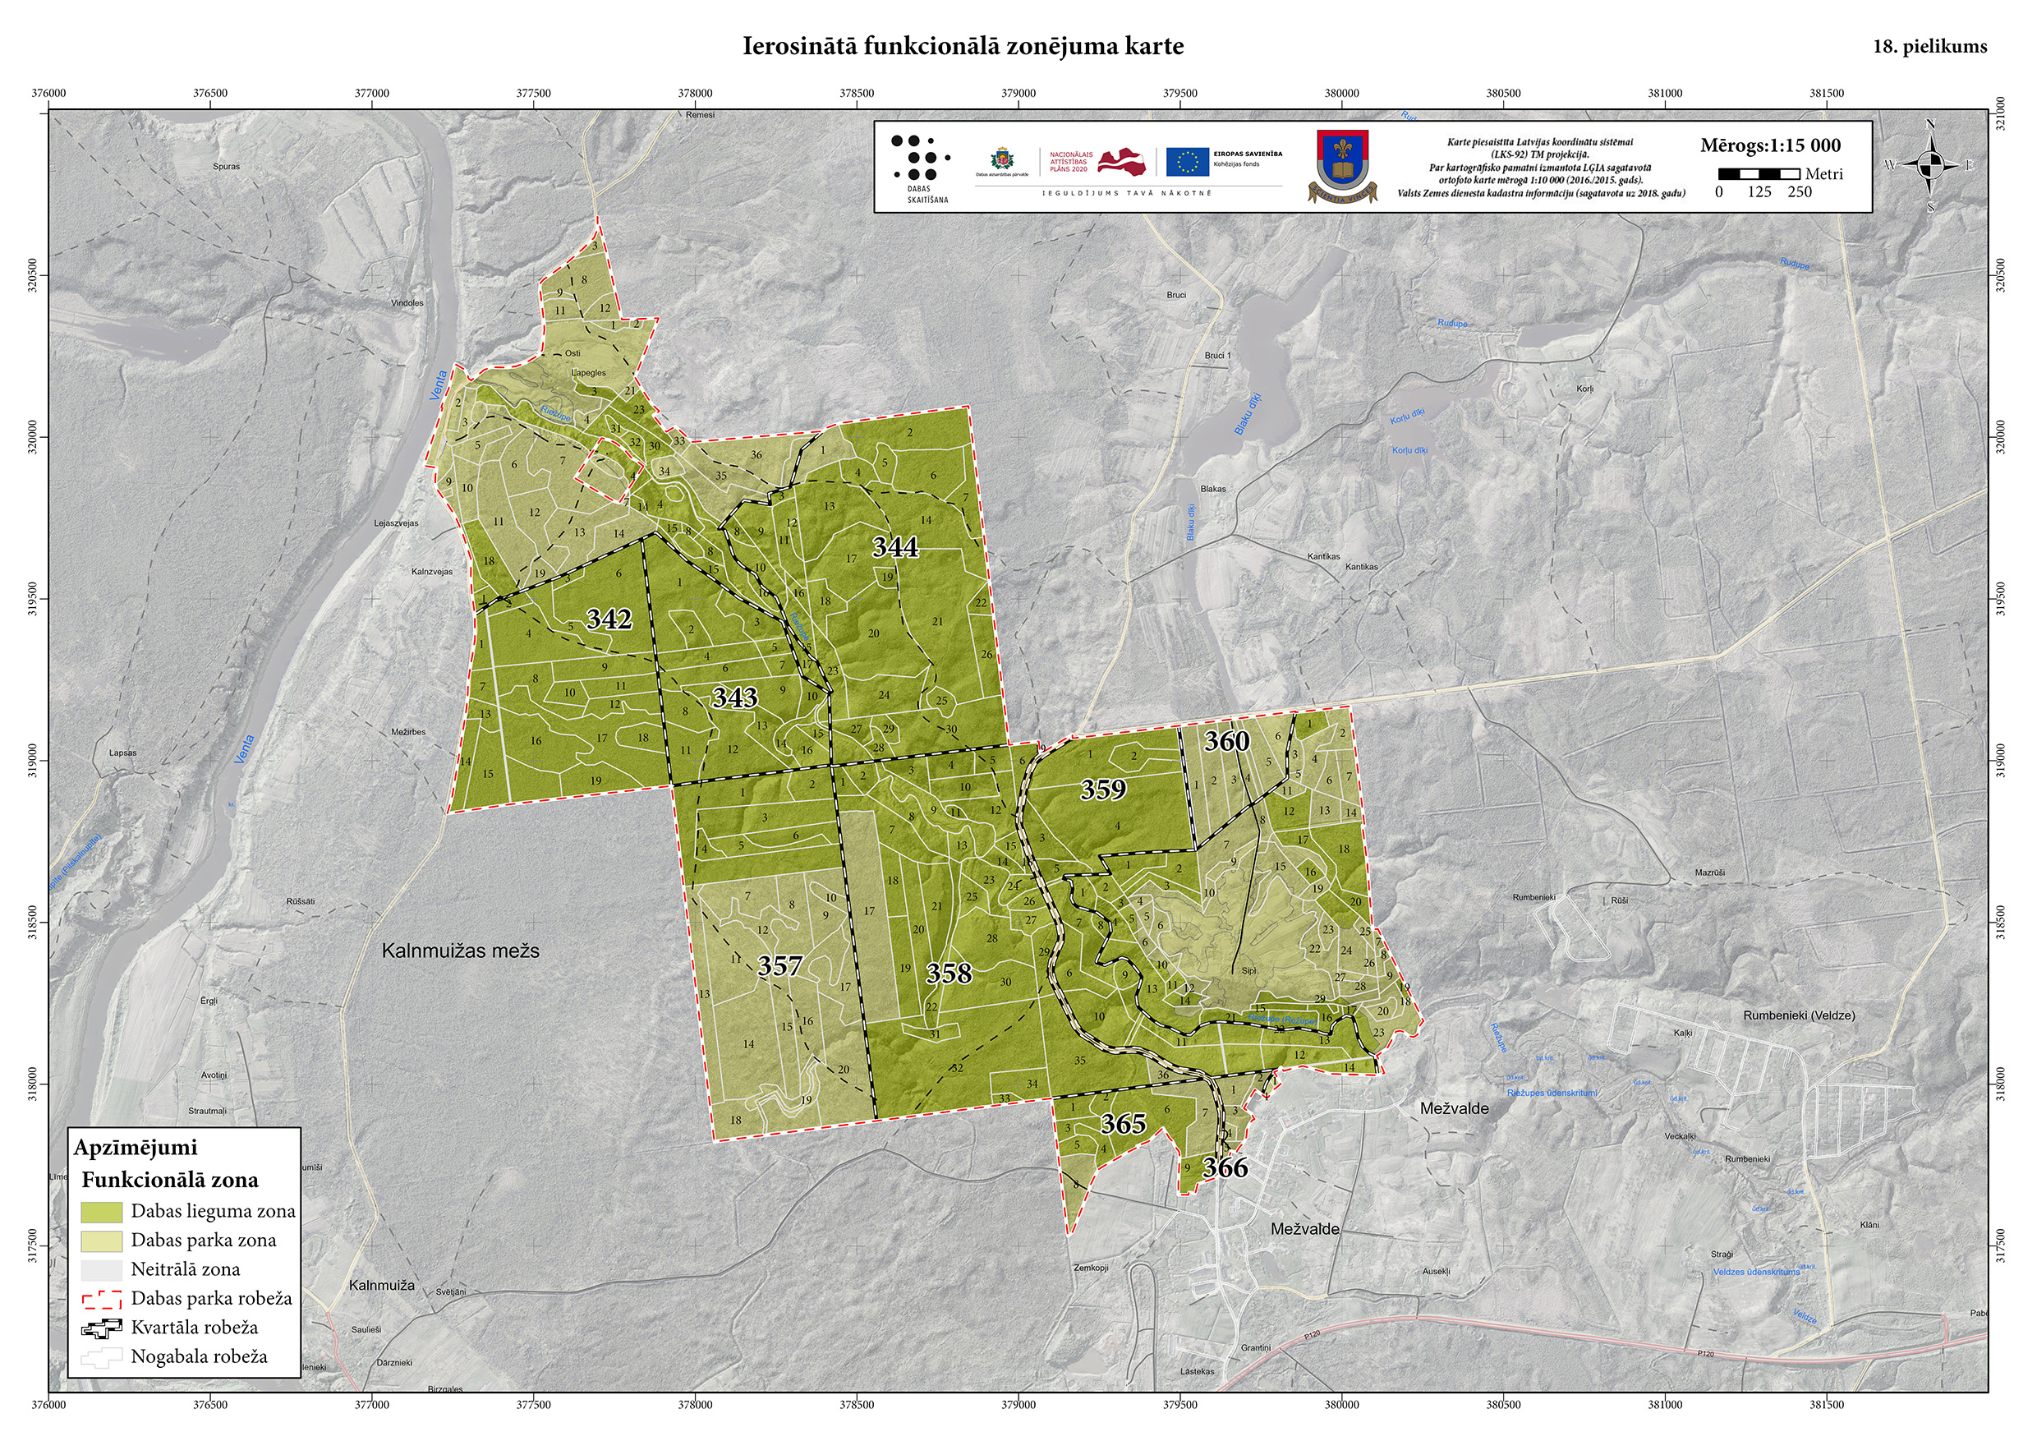The width and height of the screenshot is (2037, 1441).
Task: Click the Kalnmuižas mežs place label
Action: point(460,951)
